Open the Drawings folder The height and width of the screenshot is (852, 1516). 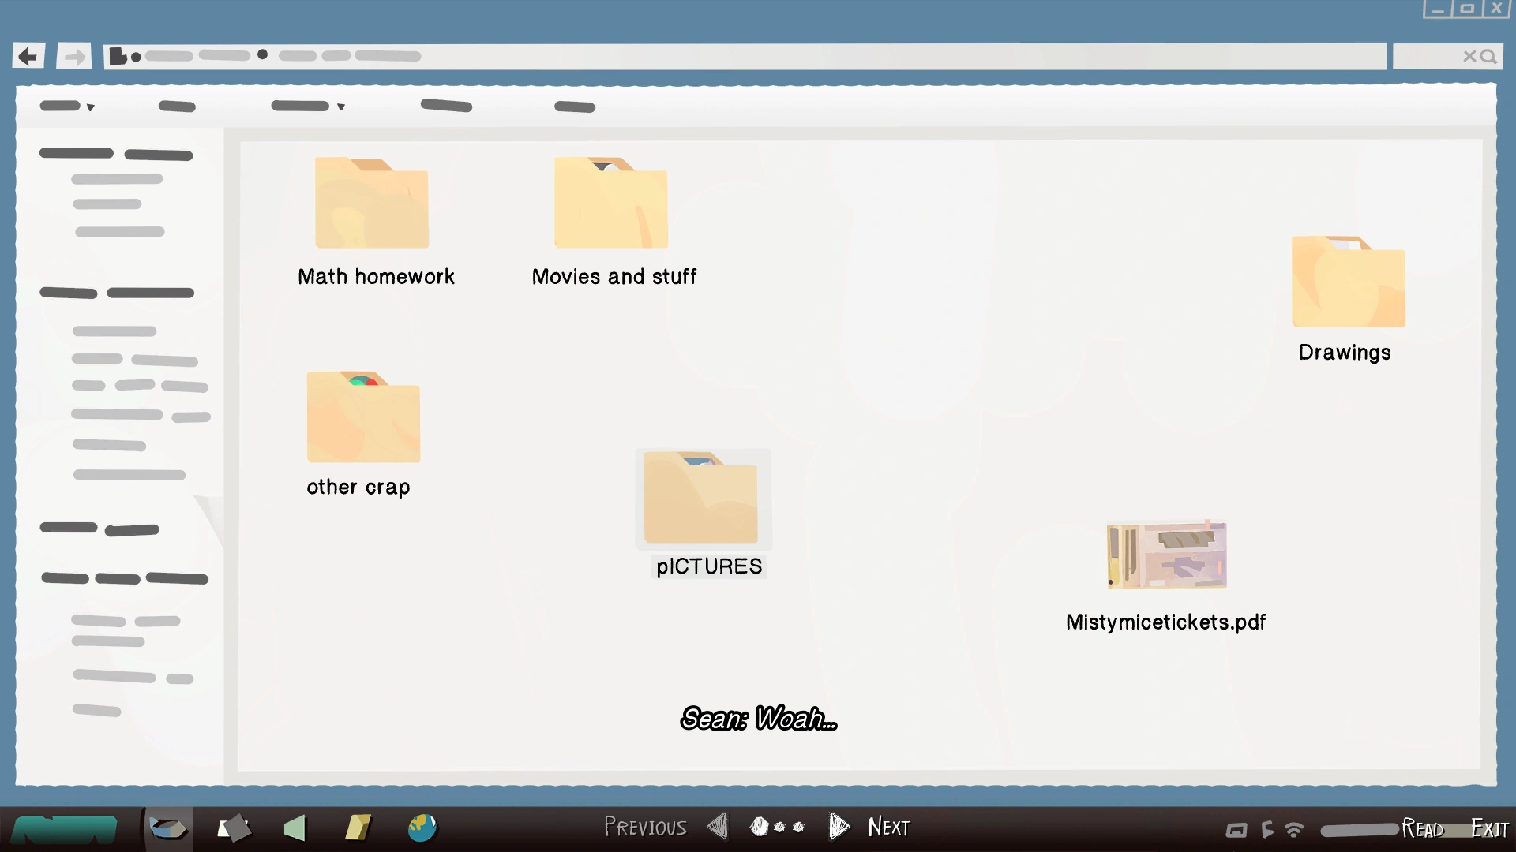click(1348, 282)
